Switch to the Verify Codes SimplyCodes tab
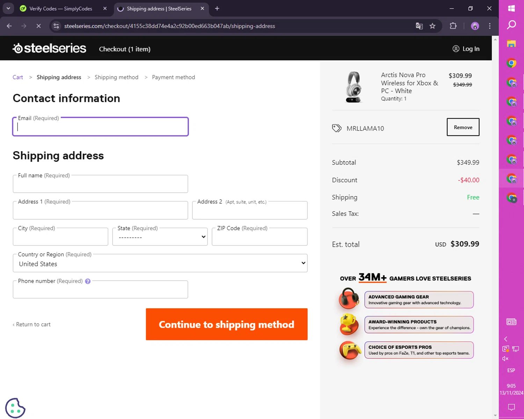Image resolution: width=524 pixels, height=419 pixels. click(x=61, y=8)
